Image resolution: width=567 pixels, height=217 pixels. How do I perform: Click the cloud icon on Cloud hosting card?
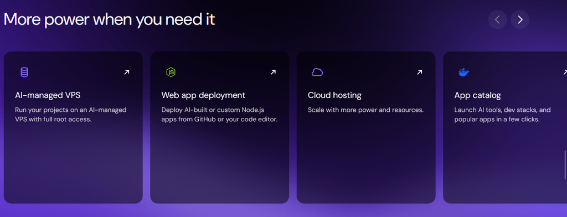click(x=317, y=73)
